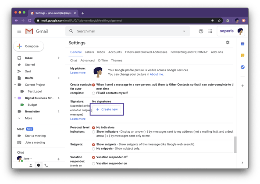Open the Chat settings tab
Image resolution: width=260 pixels, height=184 pixels.
(74, 61)
